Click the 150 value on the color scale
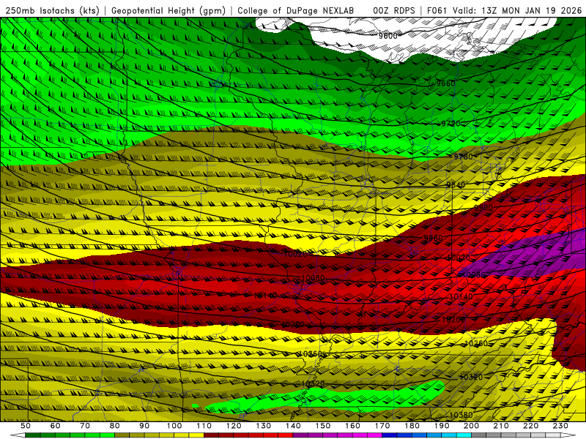This screenshot has width=586, height=439. pos(322,426)
